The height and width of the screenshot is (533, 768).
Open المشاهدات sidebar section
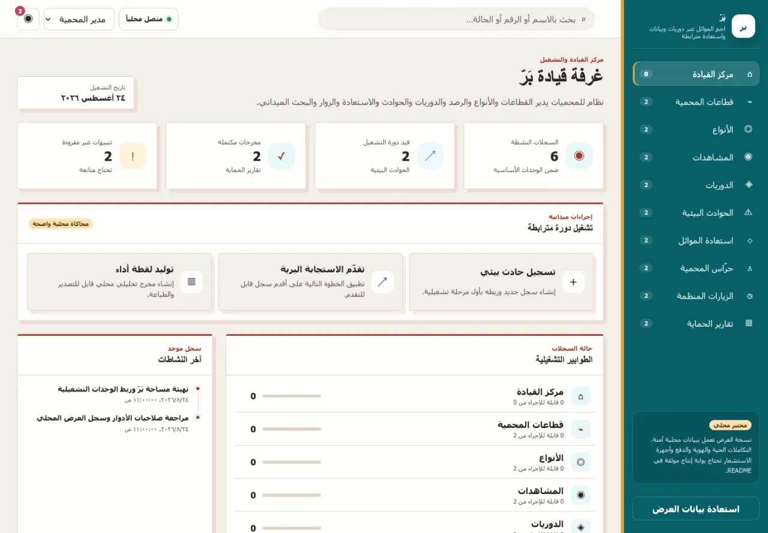coord(696,157)
